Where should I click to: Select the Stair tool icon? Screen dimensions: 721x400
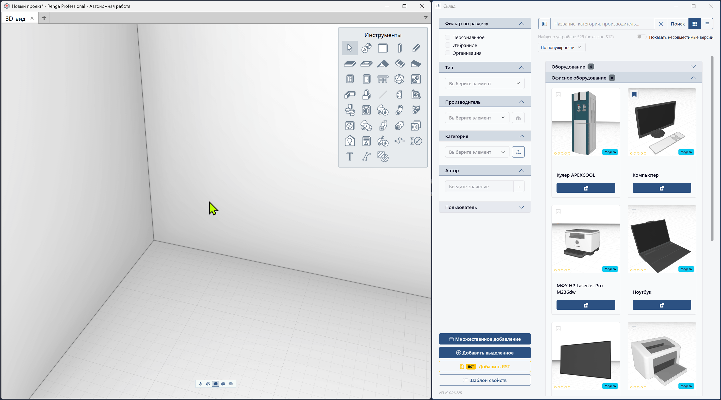coord(399,63)
